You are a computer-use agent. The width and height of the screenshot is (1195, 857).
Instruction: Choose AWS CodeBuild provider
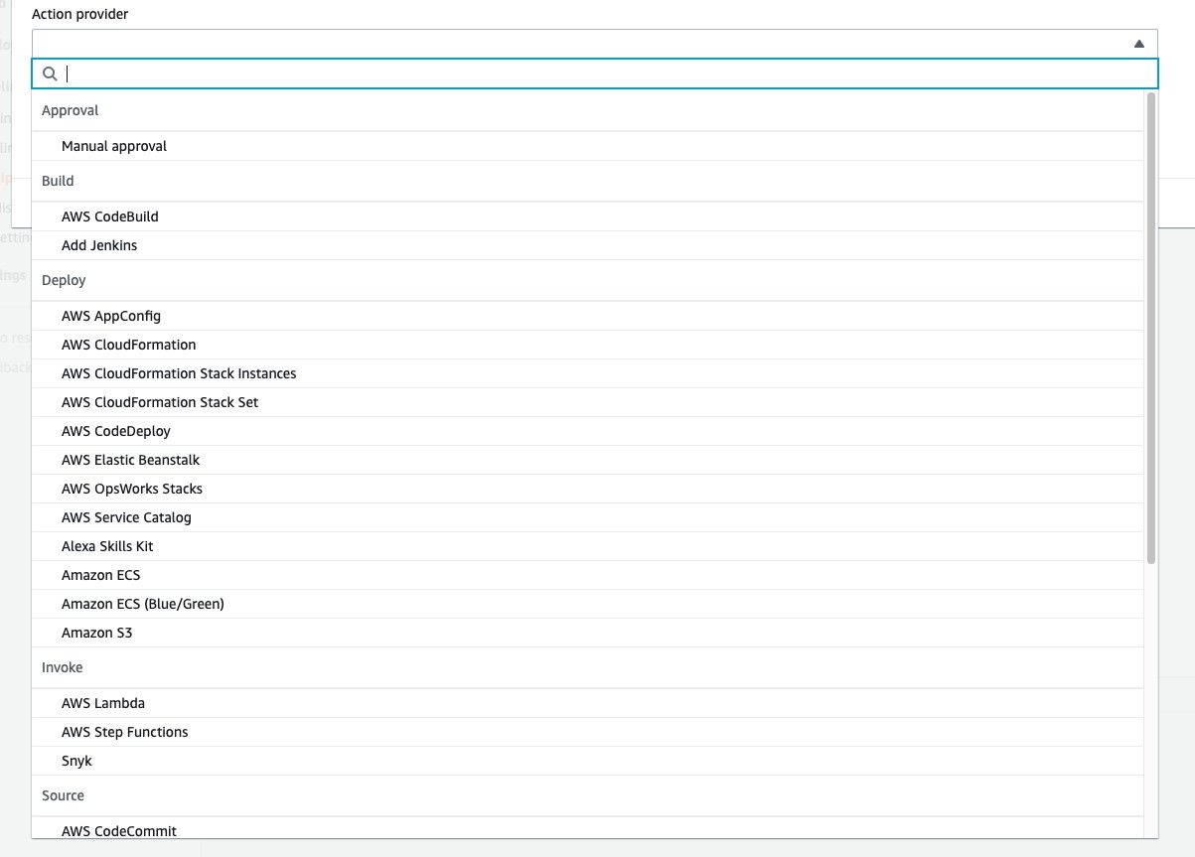click(x=588, y=216)
